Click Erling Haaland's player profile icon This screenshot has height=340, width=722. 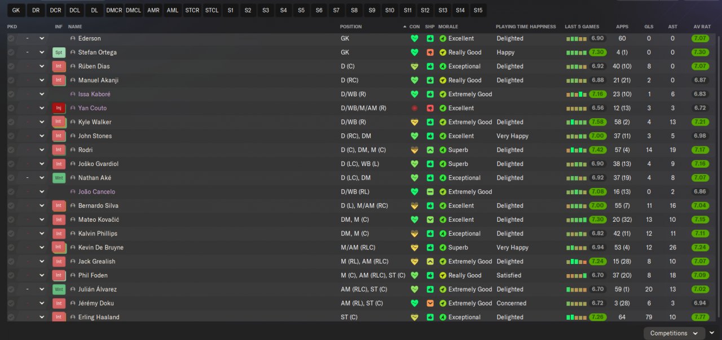pos(73,317)
